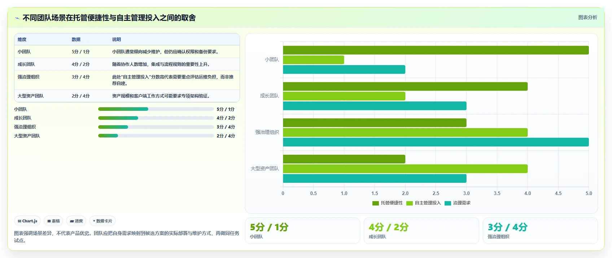Toggle the 治理需求 legend swatch
612x258 pixels.
447,203
